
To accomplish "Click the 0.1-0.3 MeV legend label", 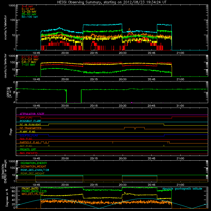I will [30, 57].
